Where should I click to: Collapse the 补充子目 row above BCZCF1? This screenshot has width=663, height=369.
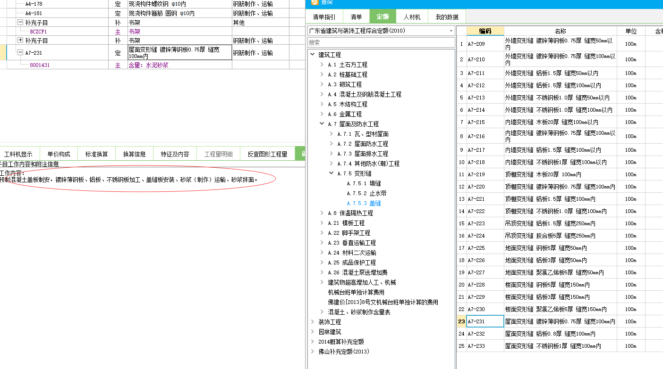click(20, 22)
